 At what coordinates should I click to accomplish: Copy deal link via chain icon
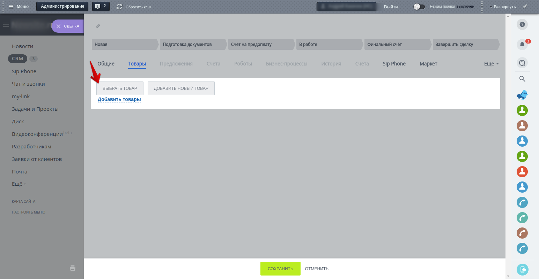(98, 26)
